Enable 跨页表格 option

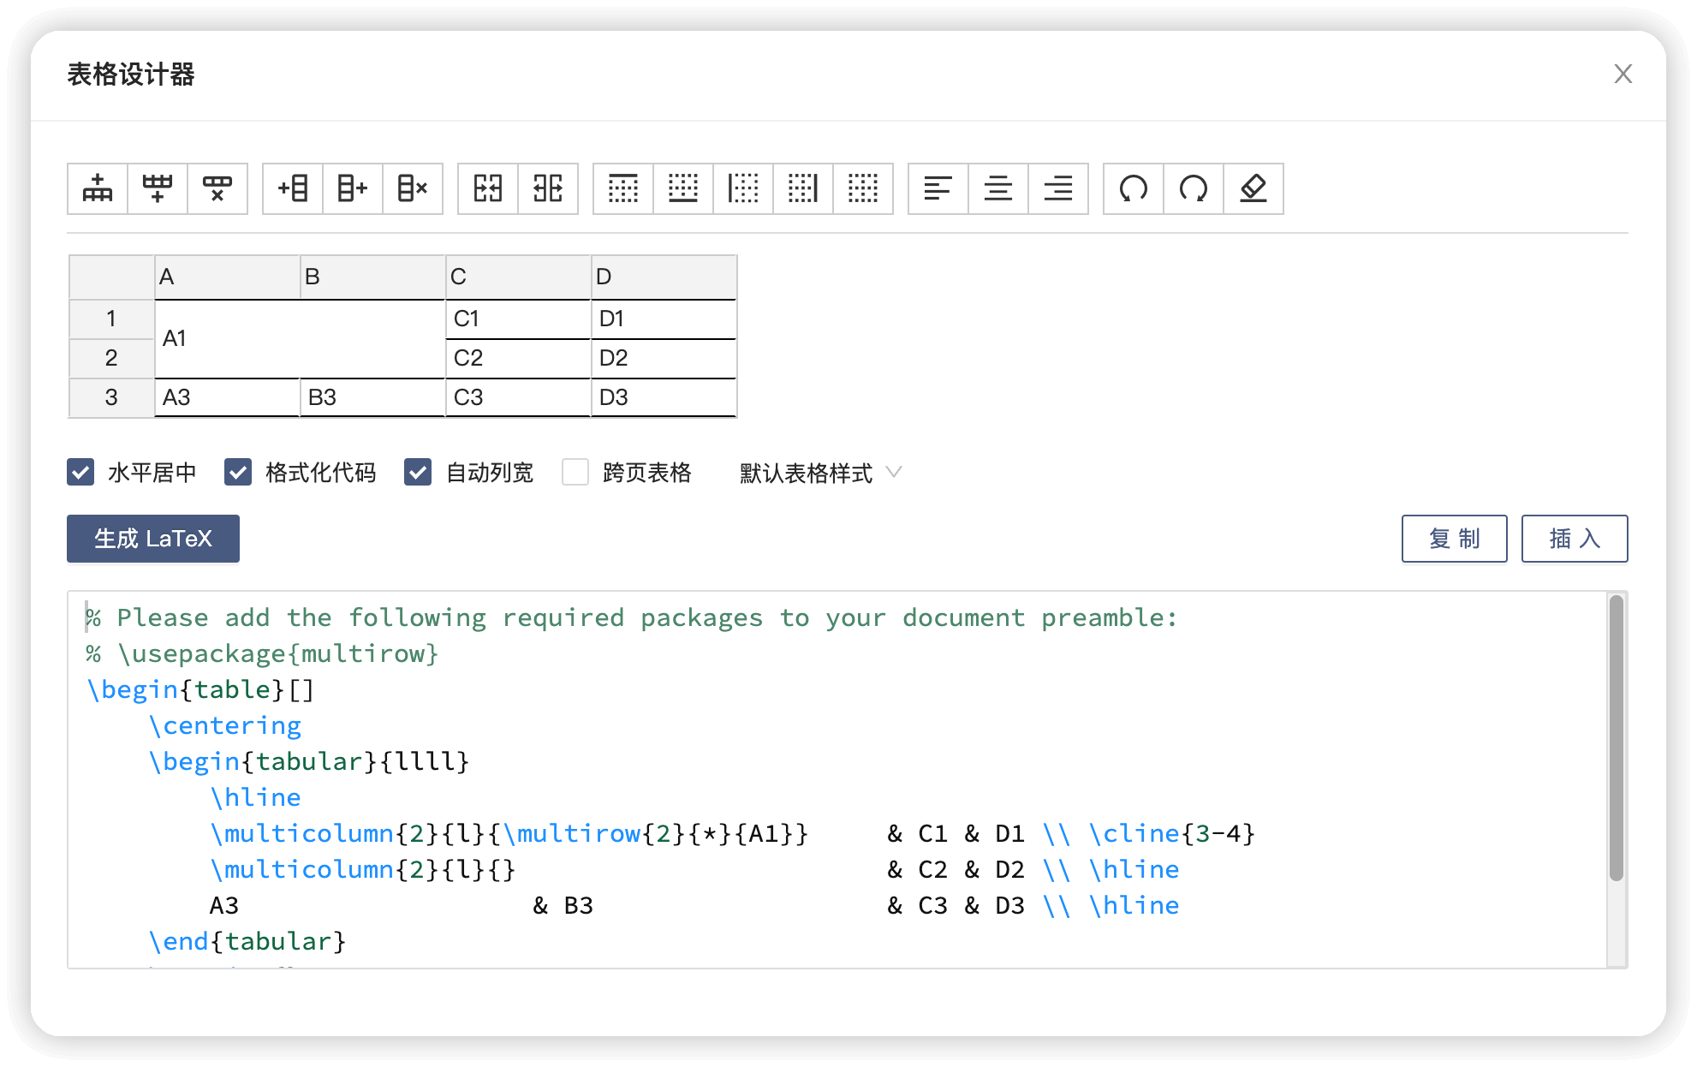click(575, 472)
